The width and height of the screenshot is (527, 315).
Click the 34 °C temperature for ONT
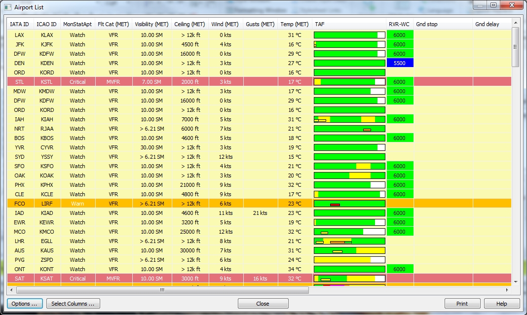[295, 269]
